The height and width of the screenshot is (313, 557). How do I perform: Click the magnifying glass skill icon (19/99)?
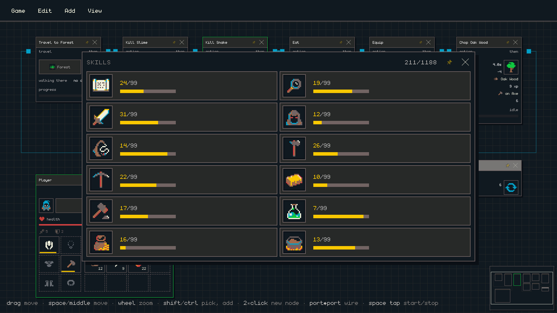[x=294, y=86]
